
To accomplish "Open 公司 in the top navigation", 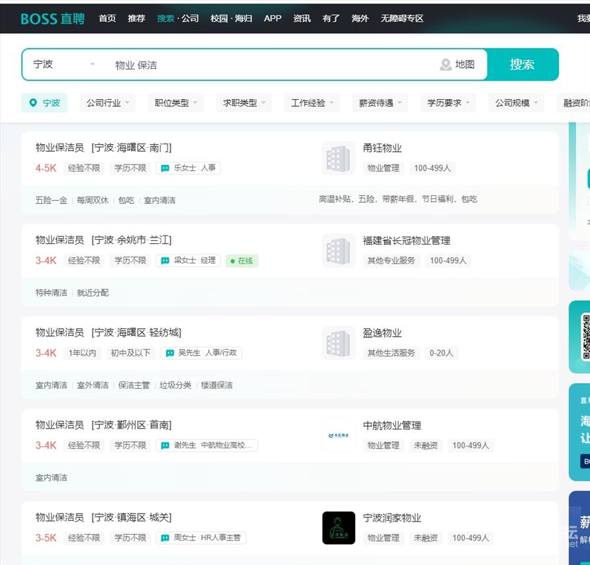I will pyautogui.click(x=190, y=18).
